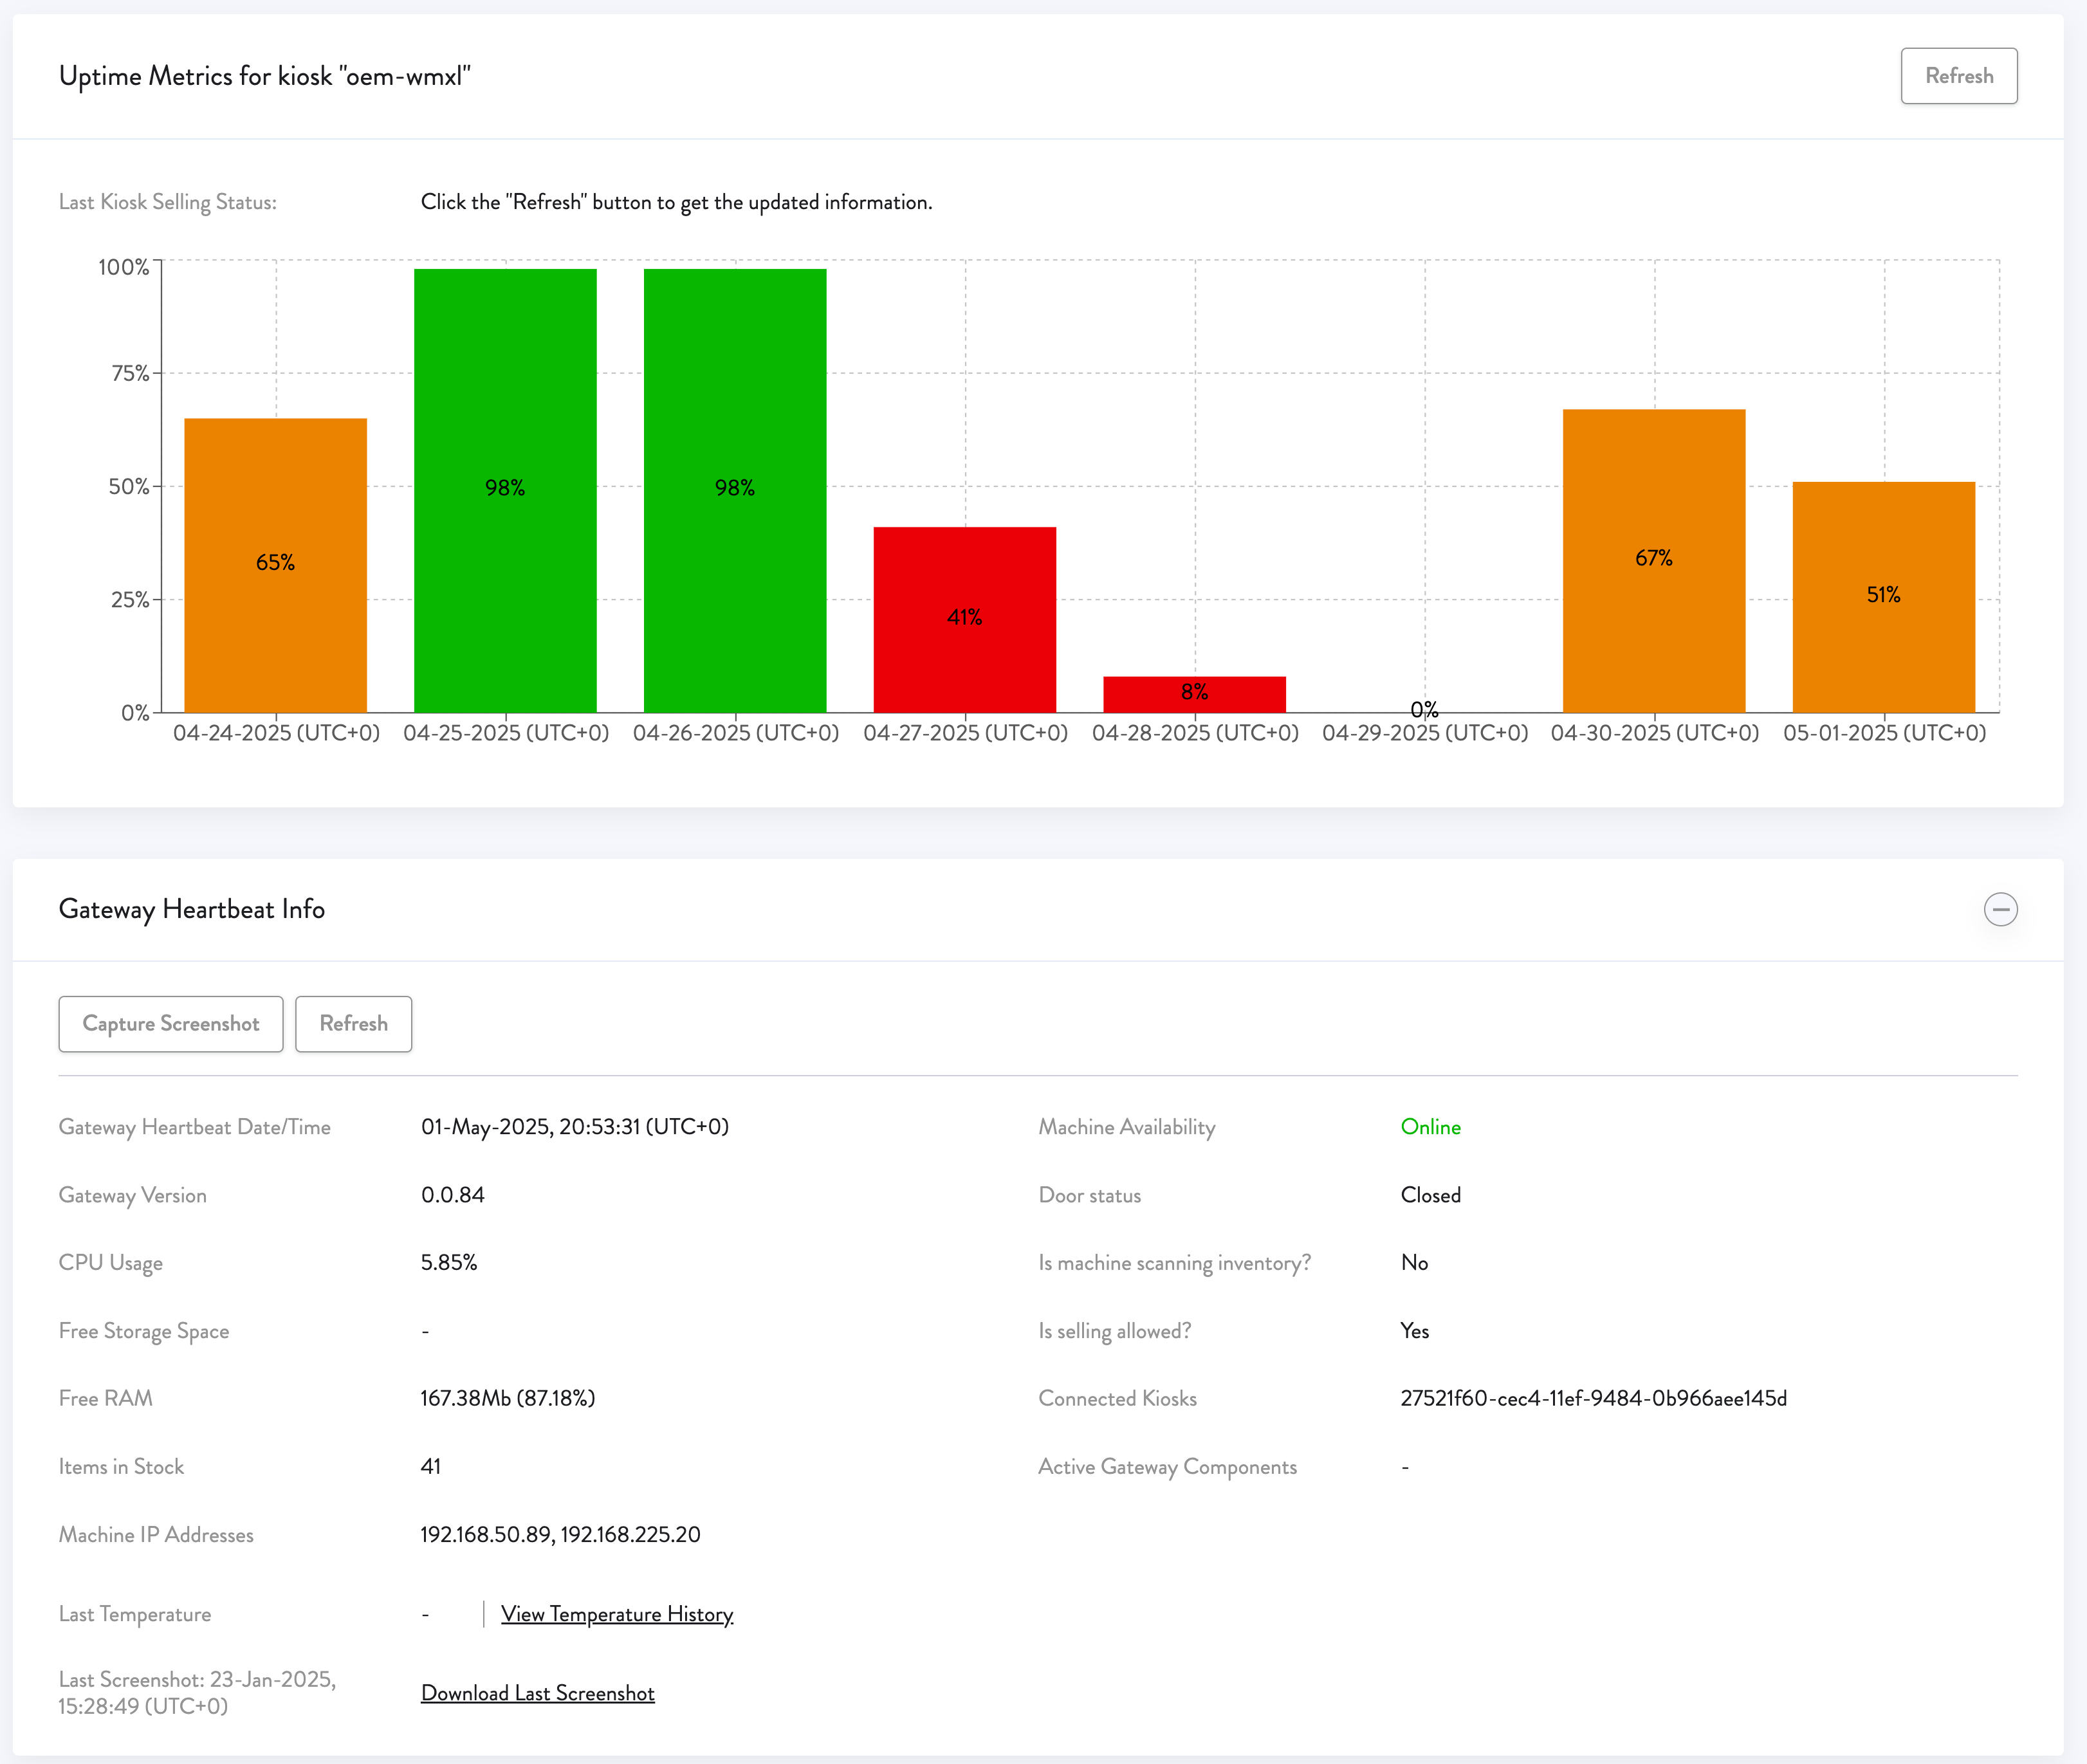The image size is (2087, 1764).
Task: Collapse the Gateway Heartbeat Info panel
Action: [2000, 909]
